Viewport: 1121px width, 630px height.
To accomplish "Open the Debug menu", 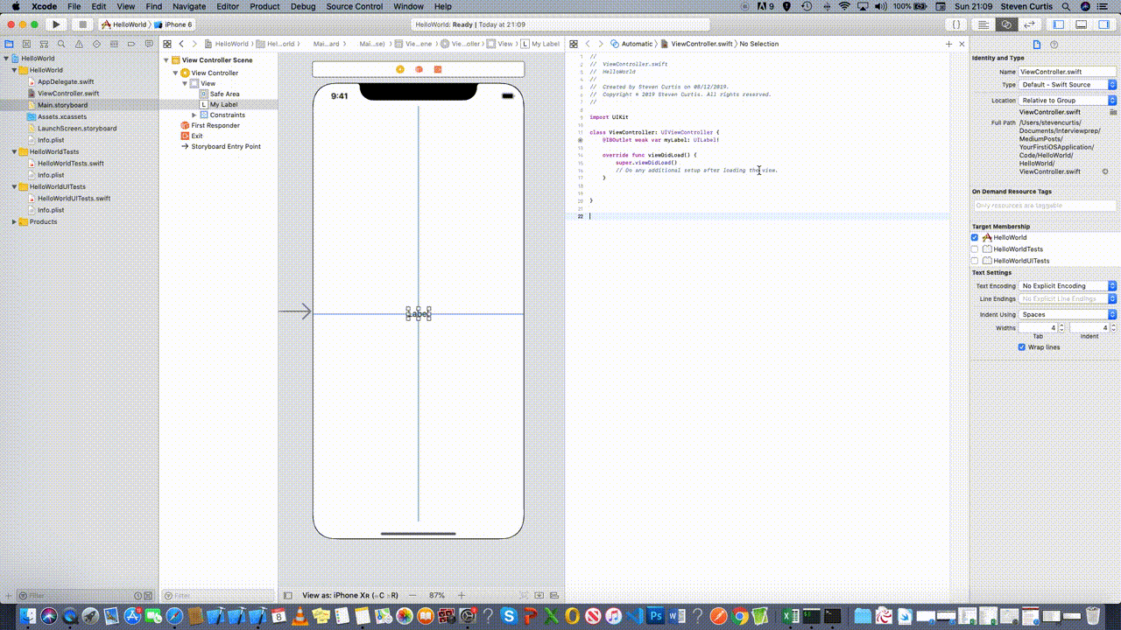I will (303, 6).
